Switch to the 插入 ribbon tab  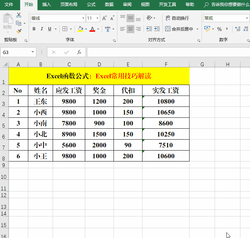click(46, 5)
